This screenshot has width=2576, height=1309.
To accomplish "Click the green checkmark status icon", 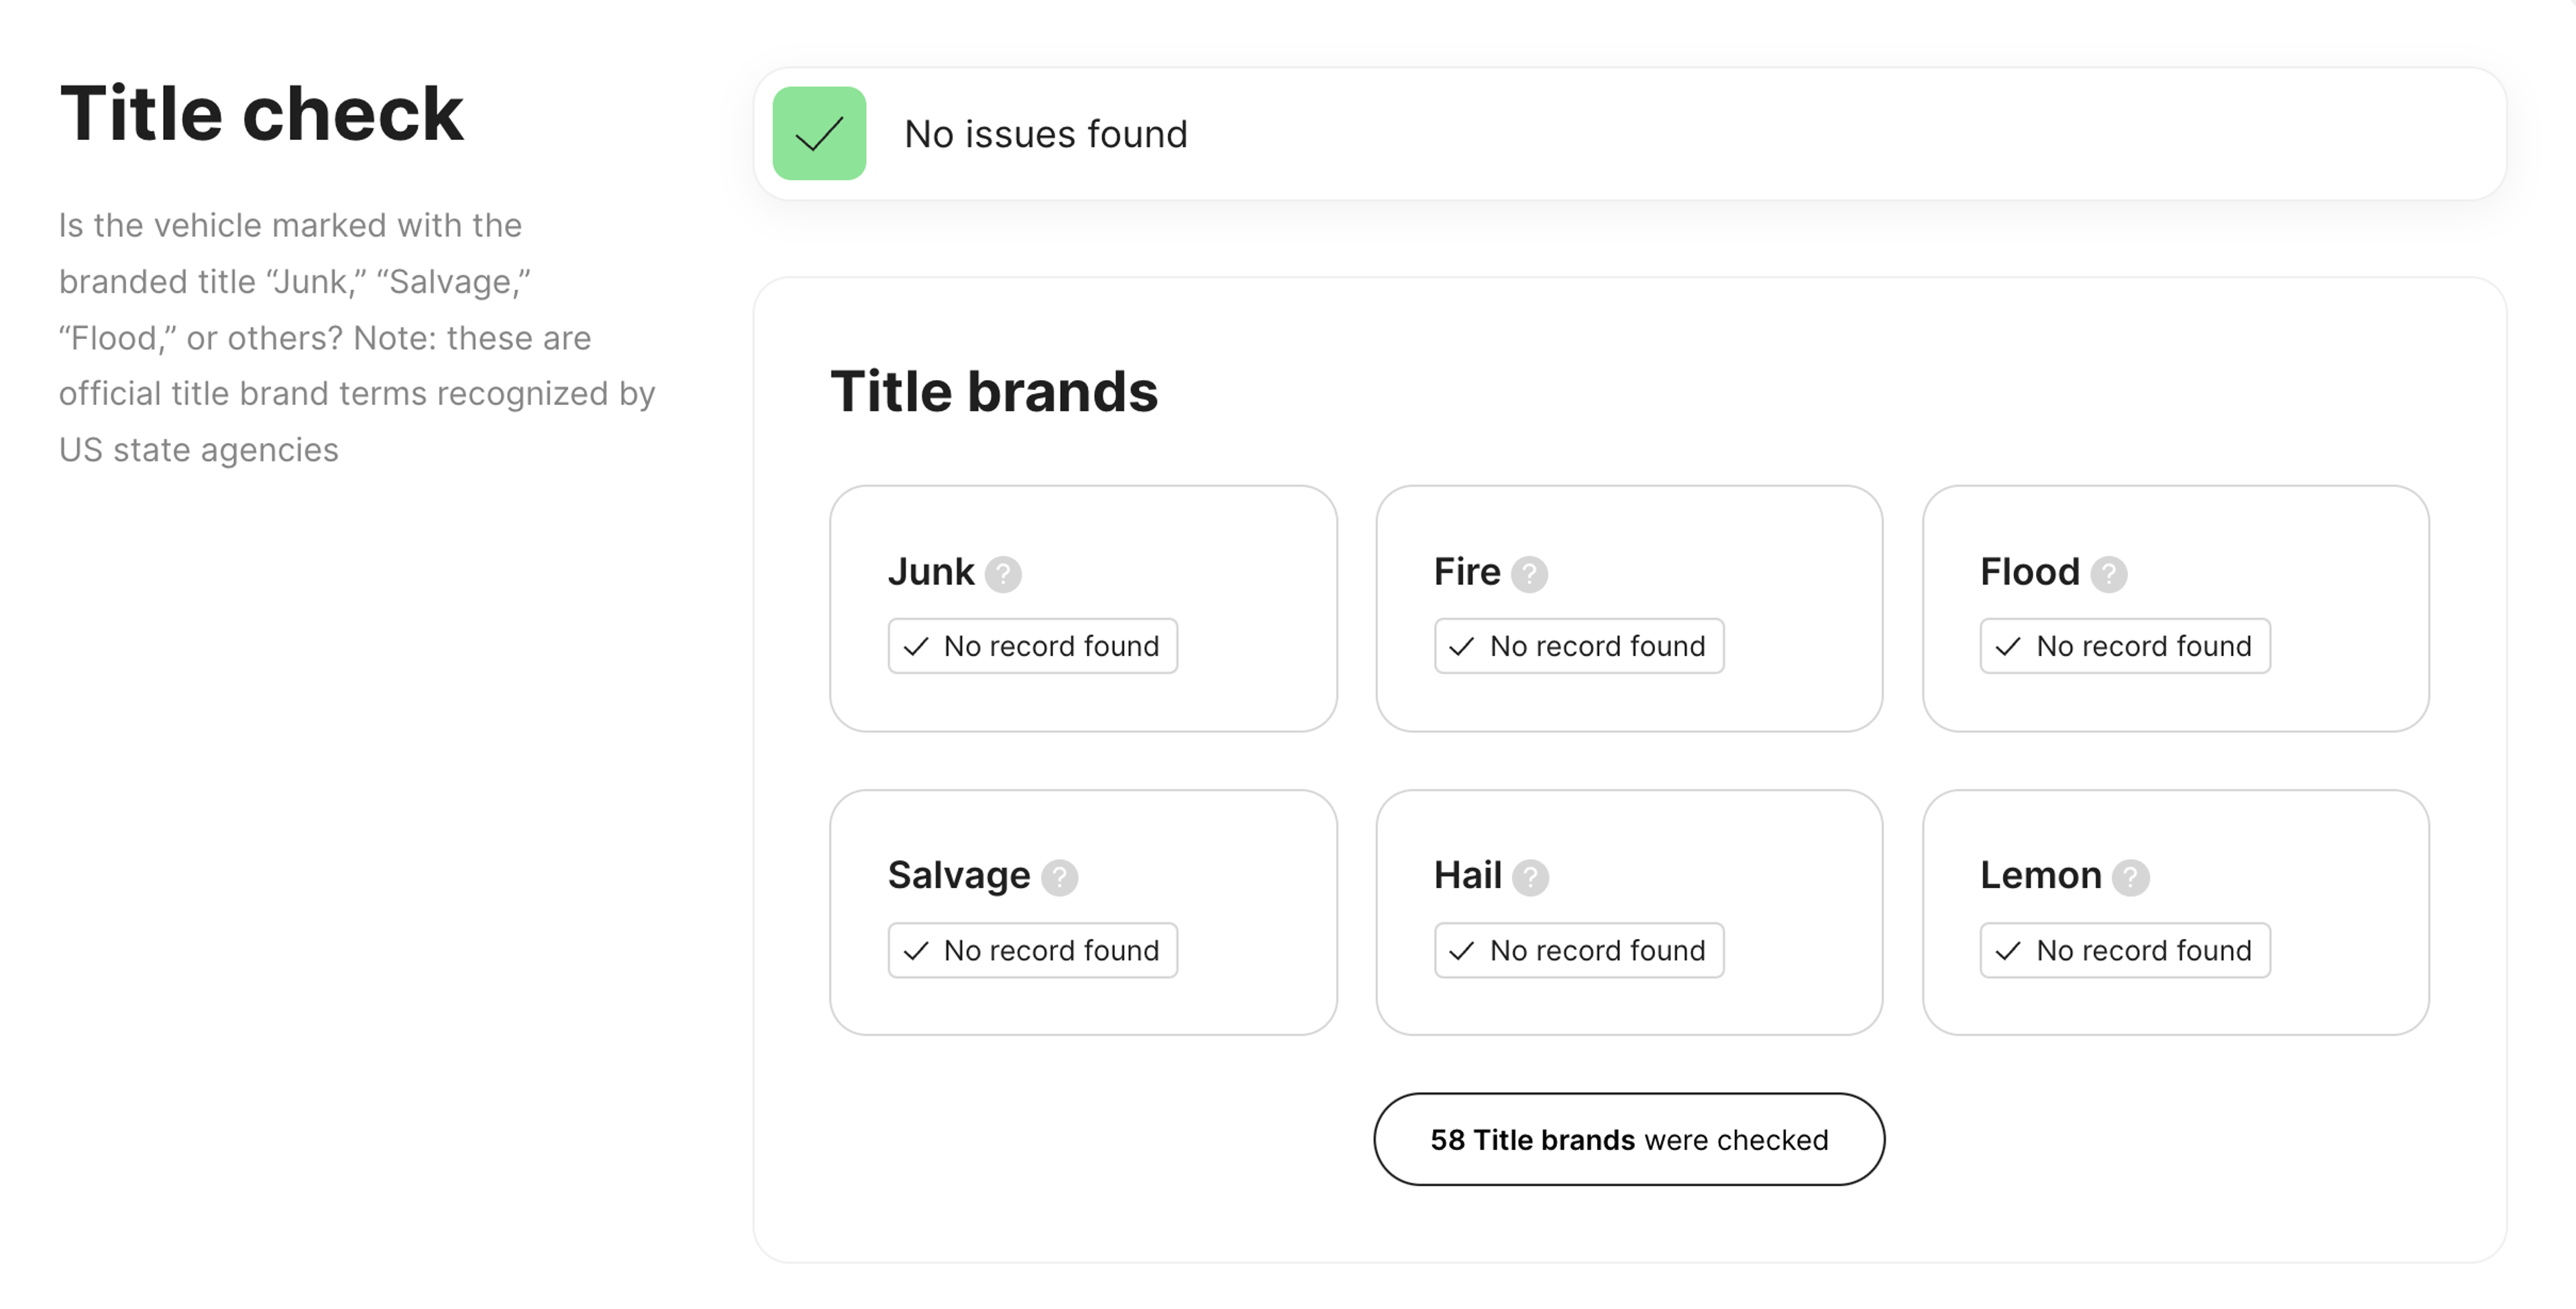I will (819, 134).
